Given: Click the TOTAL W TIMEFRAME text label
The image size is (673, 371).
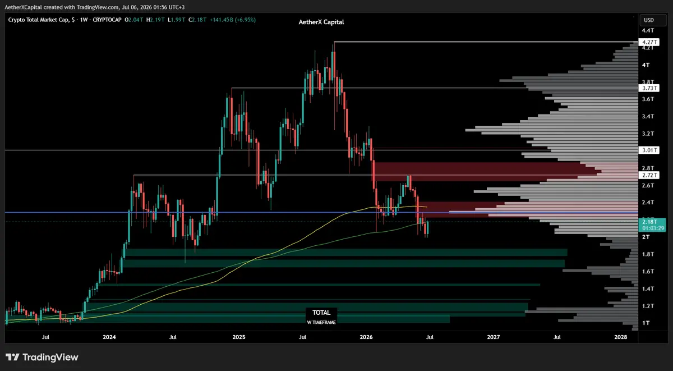Looking at the screenshot, I should (x=322, y=316).
